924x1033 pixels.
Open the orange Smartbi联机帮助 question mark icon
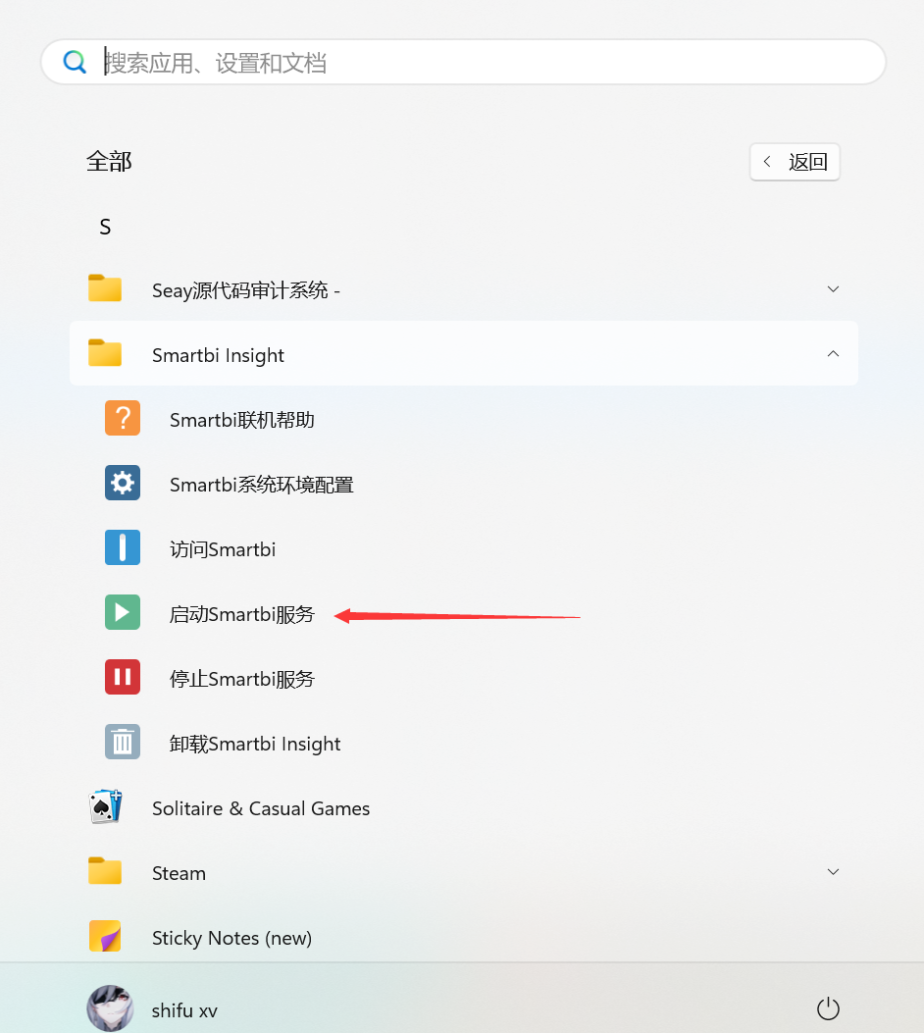123,418
